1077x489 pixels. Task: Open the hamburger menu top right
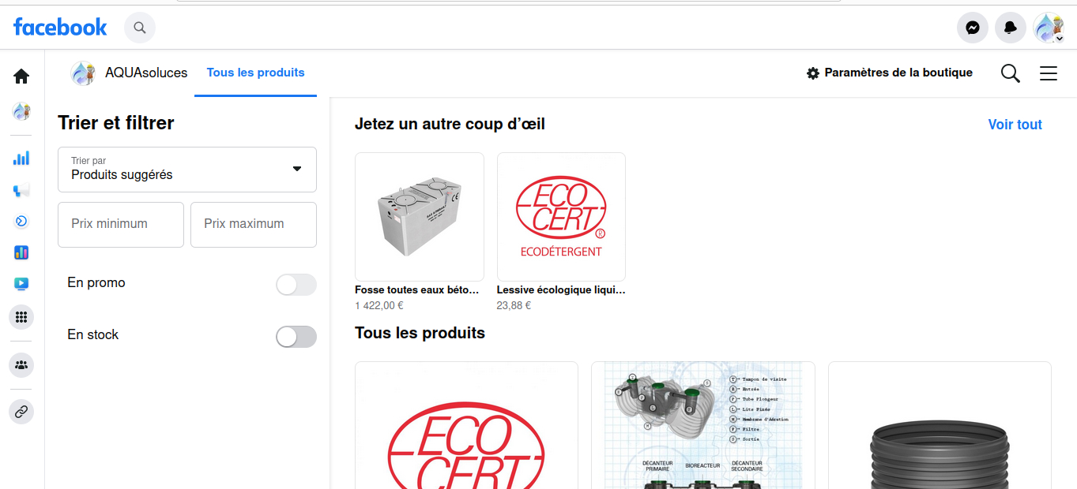tap(1049, 73)
